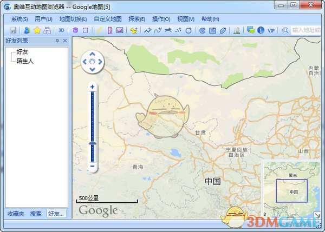Zoom out with the minus button
The width and height of the screenshot is (325, 232).
(x=93, y=166)
